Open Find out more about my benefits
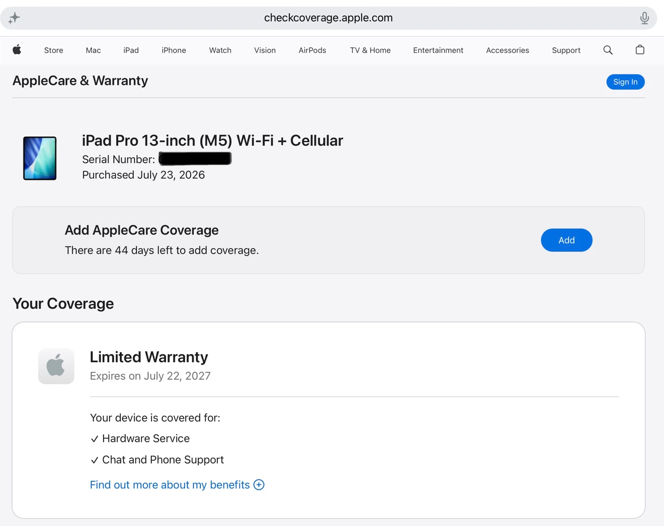Screen dimensions: 664x526 pos(170,485)
